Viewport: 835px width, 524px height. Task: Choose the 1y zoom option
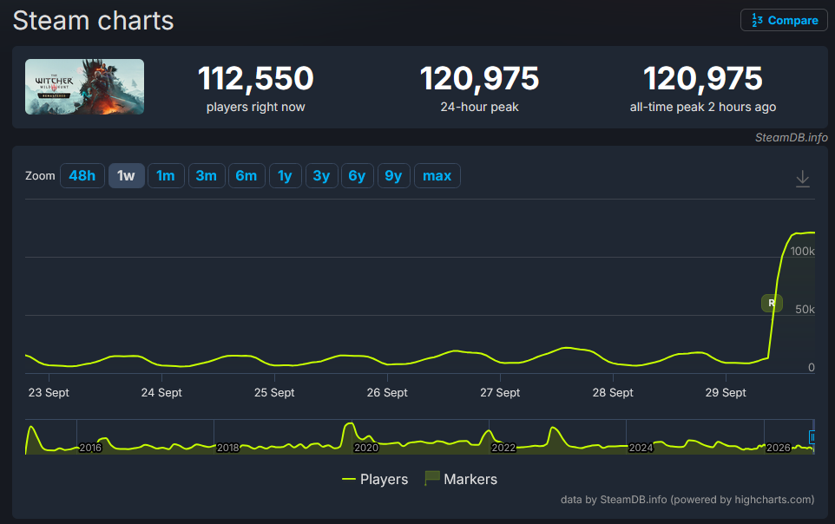[x=285, y=176]
